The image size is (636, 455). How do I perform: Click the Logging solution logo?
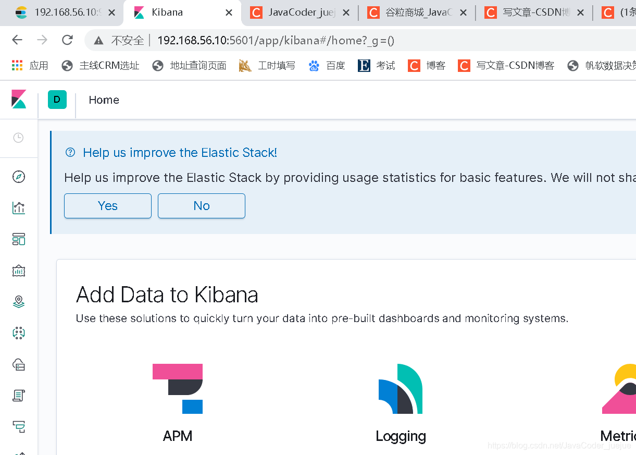coord(401,389)
